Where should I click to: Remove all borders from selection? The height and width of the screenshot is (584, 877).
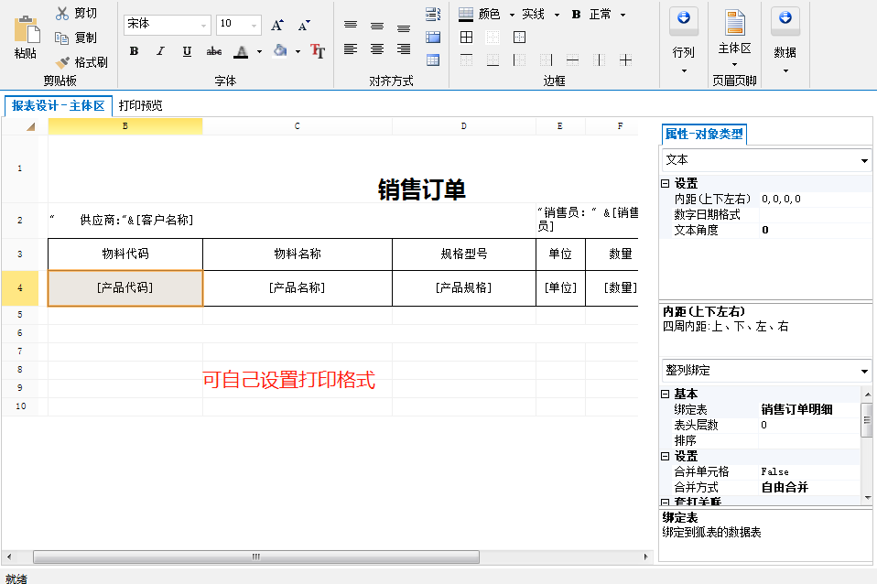493,38
